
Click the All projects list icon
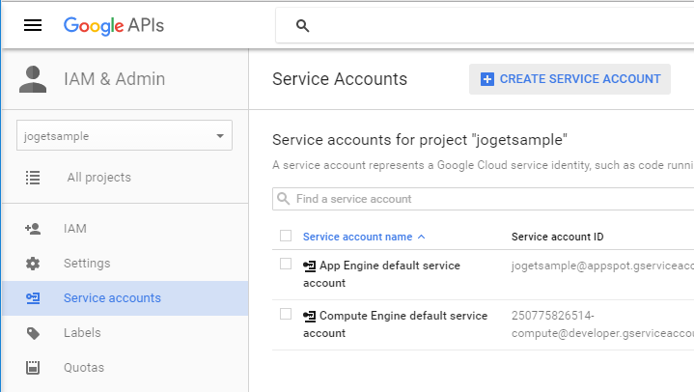point(33,178)
